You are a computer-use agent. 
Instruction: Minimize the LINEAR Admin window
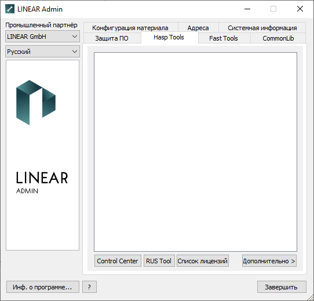tap(247, 9)
